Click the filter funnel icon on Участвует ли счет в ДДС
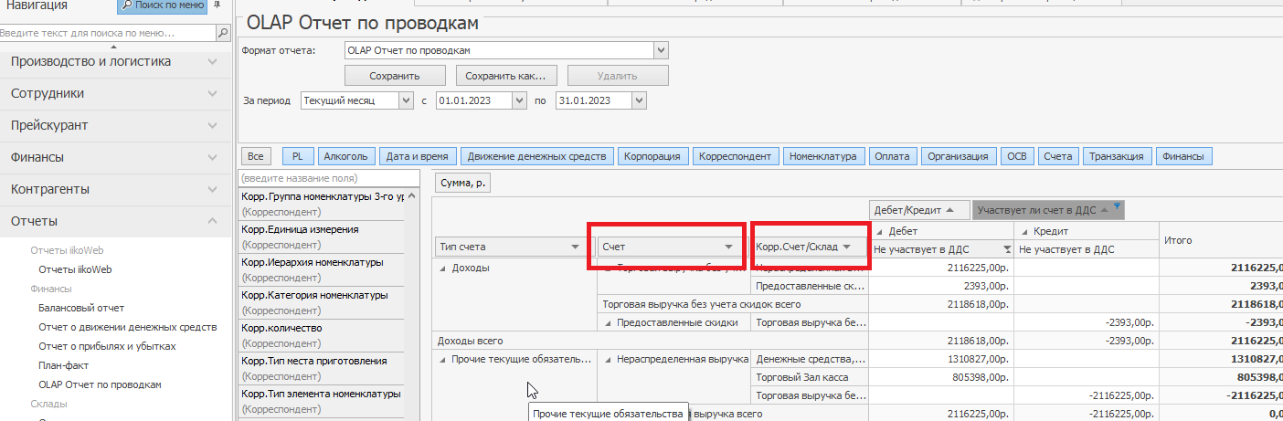Screen dimensions: 1283x421 1116,206
